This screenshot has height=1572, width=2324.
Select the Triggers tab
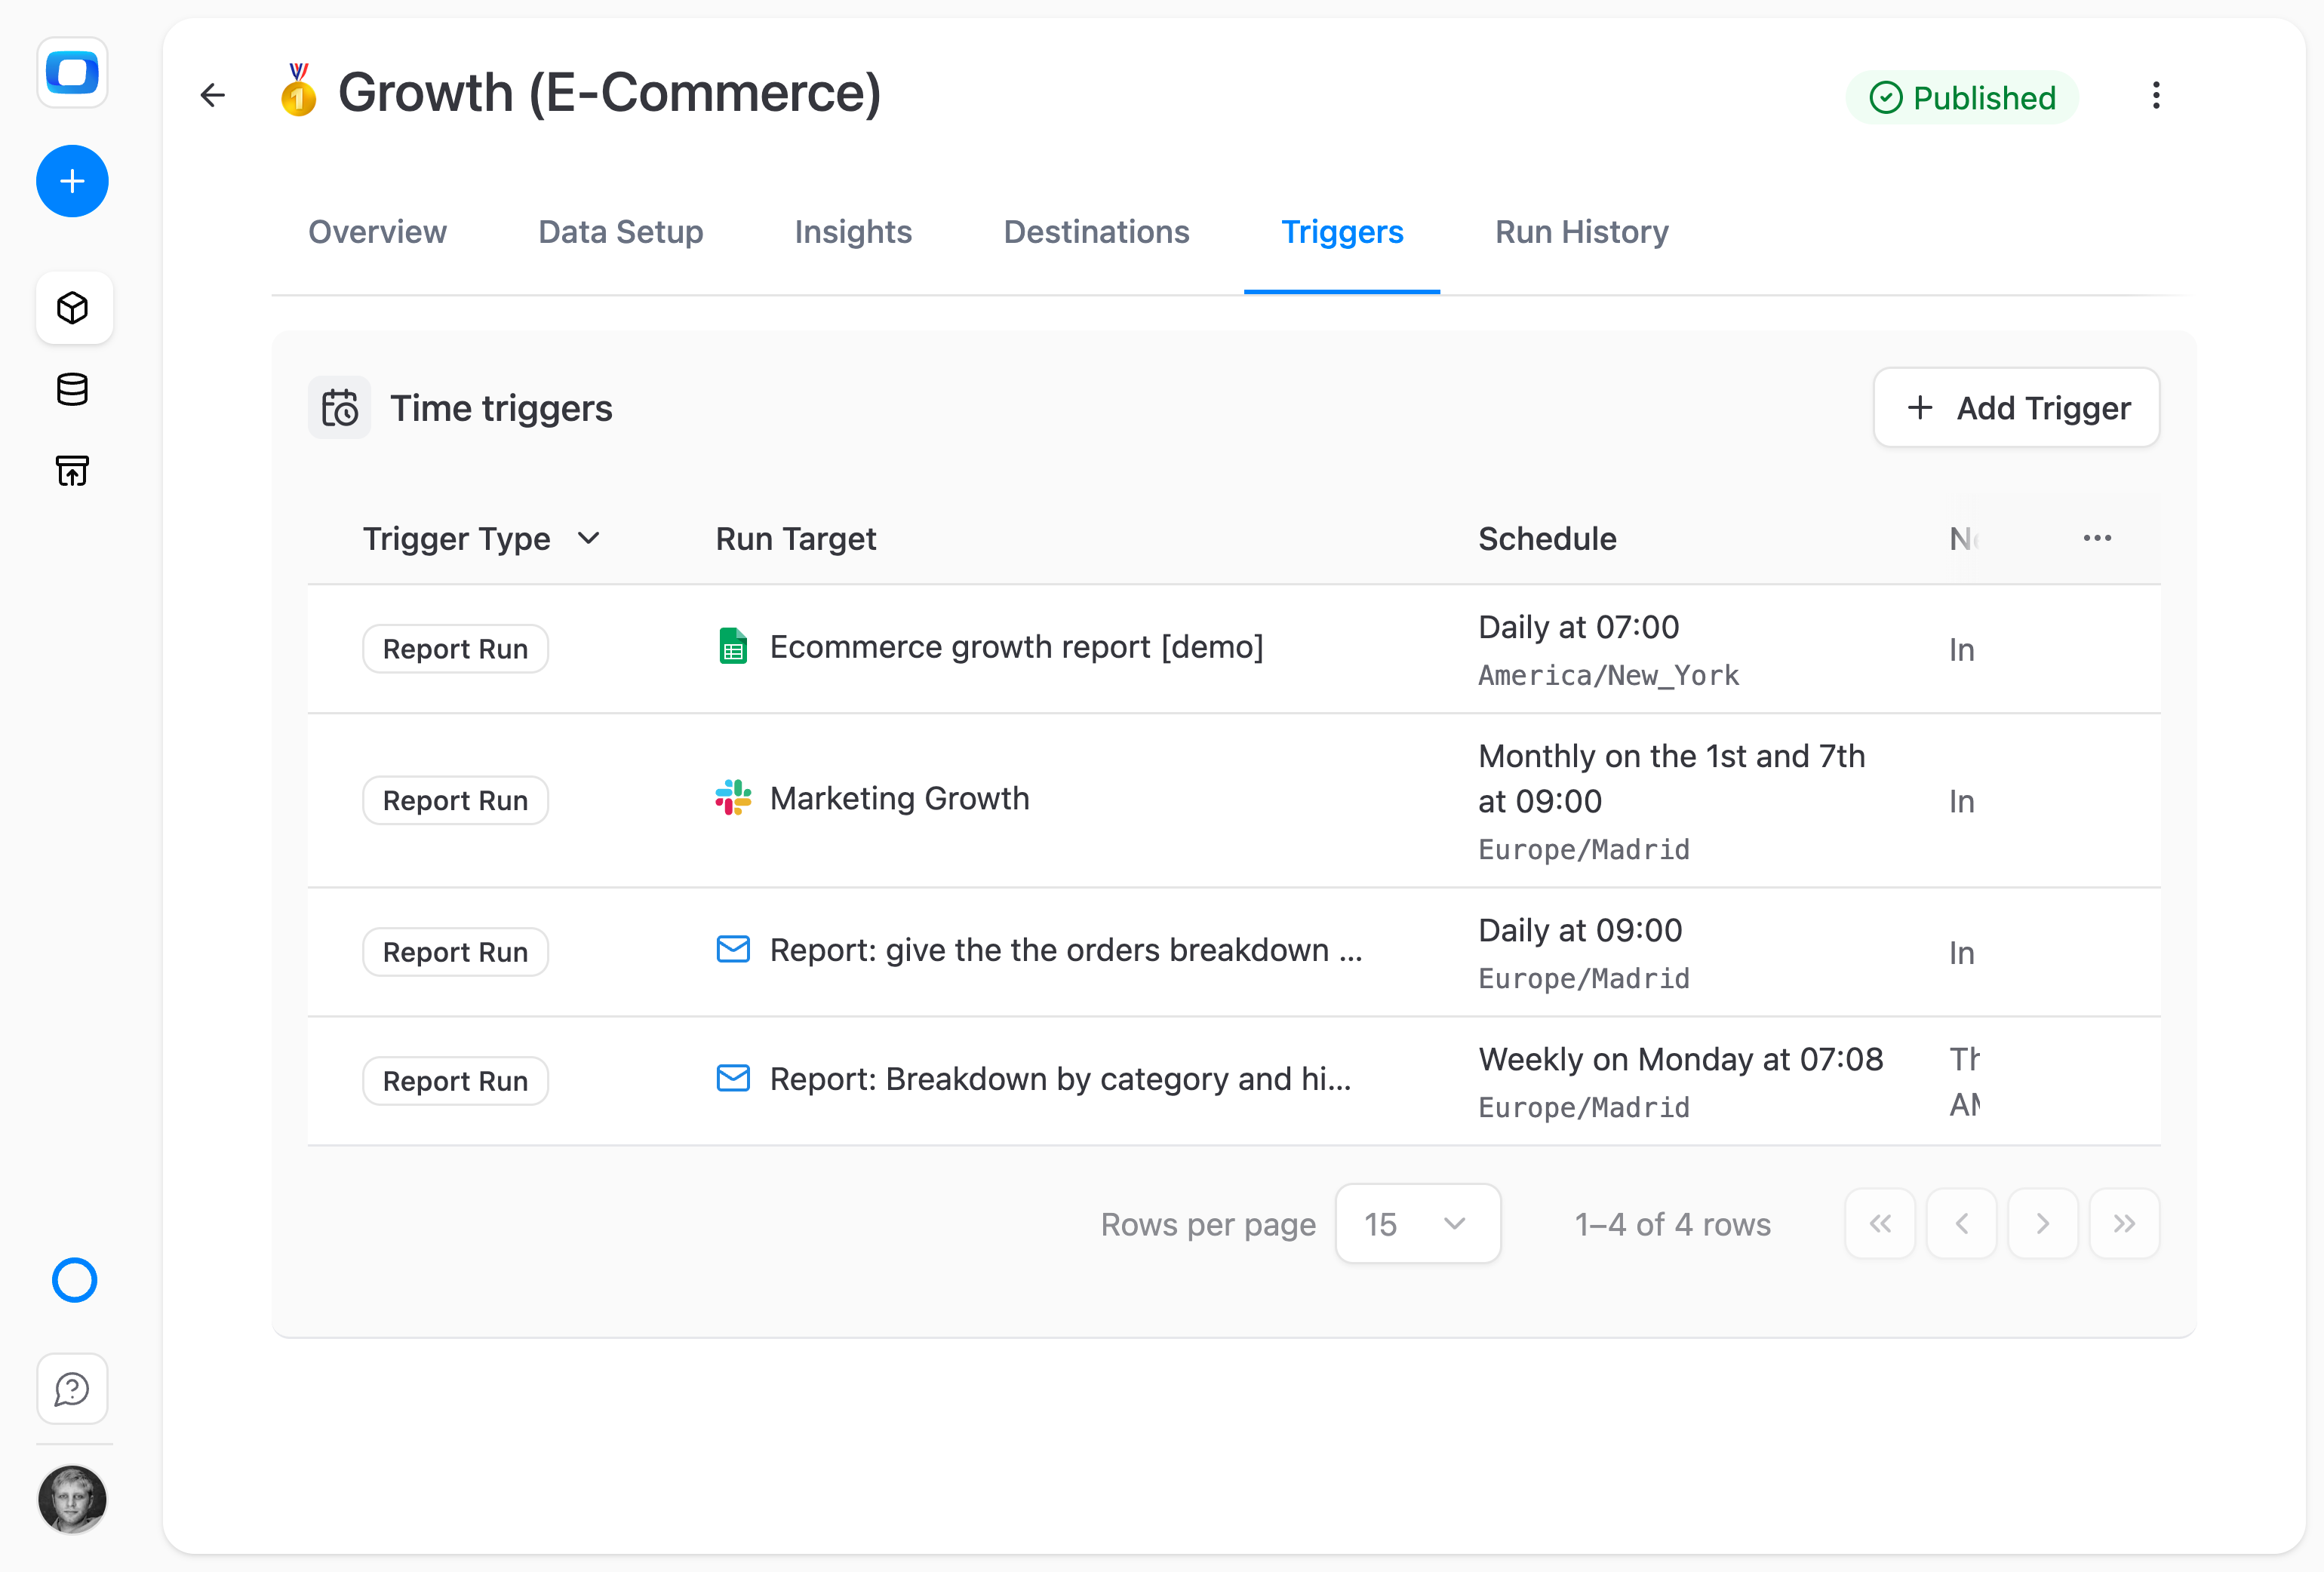coord(1342,232)
